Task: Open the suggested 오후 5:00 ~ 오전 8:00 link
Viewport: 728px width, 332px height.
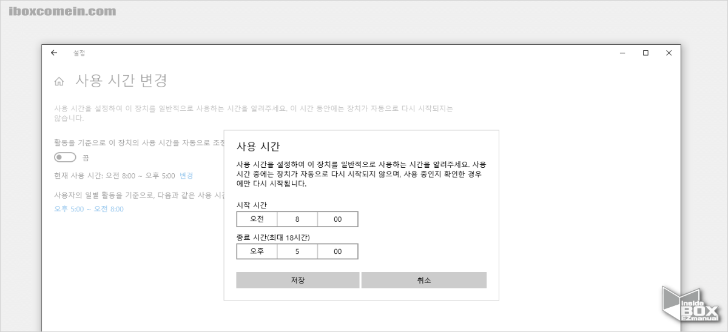Action: coord(89,209)
